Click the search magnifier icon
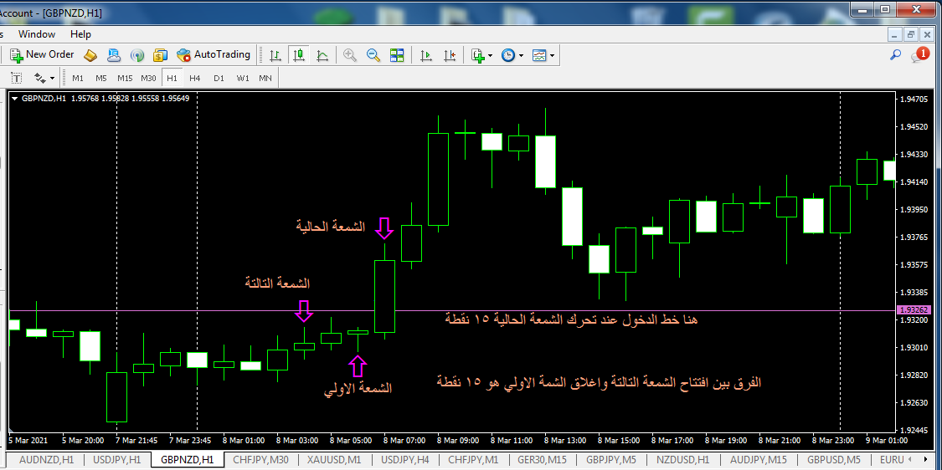The width and height of the screenshot is (942, 470). click(x=895, y=55)
